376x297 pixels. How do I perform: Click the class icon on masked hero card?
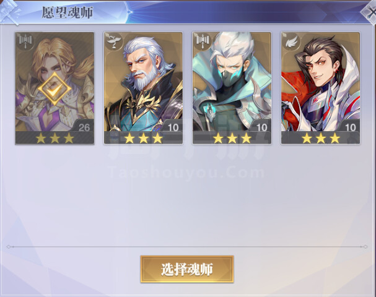pyautogui.click(x=203, y=41)
